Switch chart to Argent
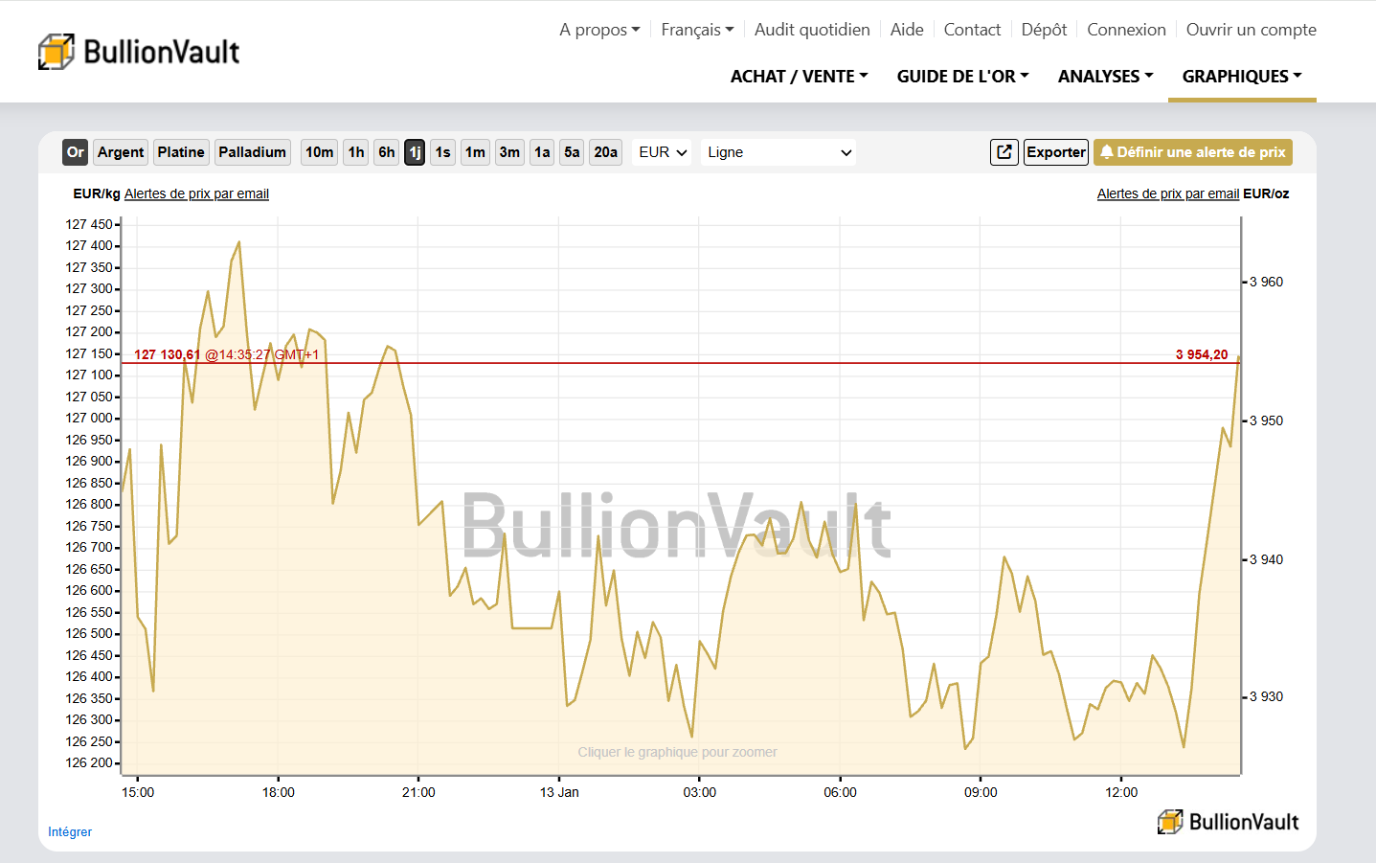This screenshot has width=1376, height=863. click(121, 152)
